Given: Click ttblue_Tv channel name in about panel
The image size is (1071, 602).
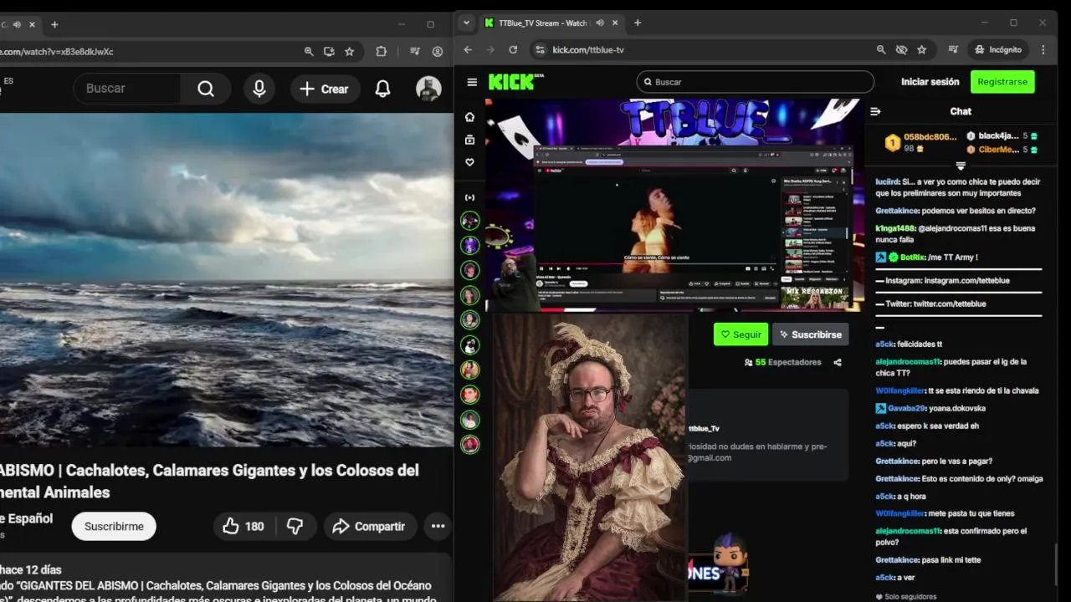Looking at the screenshot, I should coord(704,429).
